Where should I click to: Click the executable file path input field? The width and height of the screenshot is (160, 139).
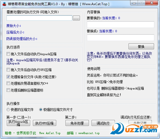coord(39,18)
